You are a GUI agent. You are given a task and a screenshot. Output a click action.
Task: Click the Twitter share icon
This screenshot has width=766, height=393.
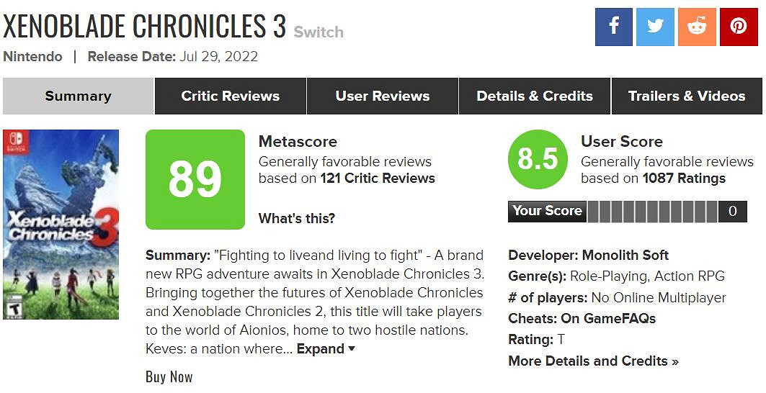point(655,27)
